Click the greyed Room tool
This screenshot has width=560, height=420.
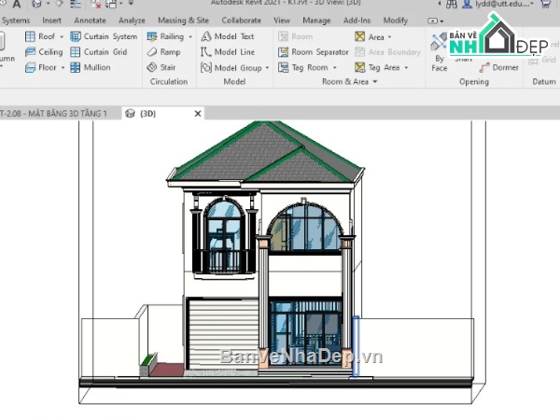point(295,36)
